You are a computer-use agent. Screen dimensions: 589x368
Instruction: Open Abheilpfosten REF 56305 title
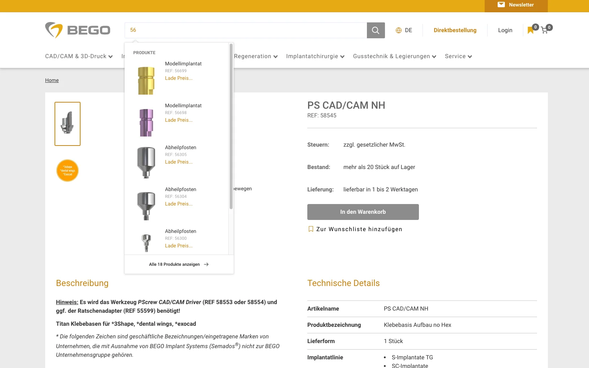point(181,147)
